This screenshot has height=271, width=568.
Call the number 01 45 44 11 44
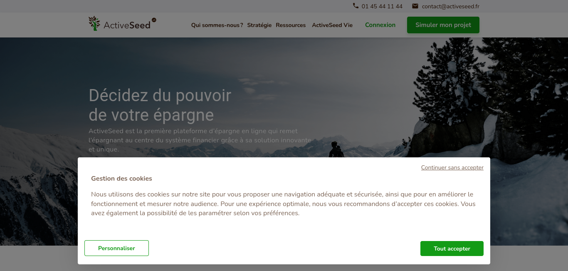tap(382, 6)
